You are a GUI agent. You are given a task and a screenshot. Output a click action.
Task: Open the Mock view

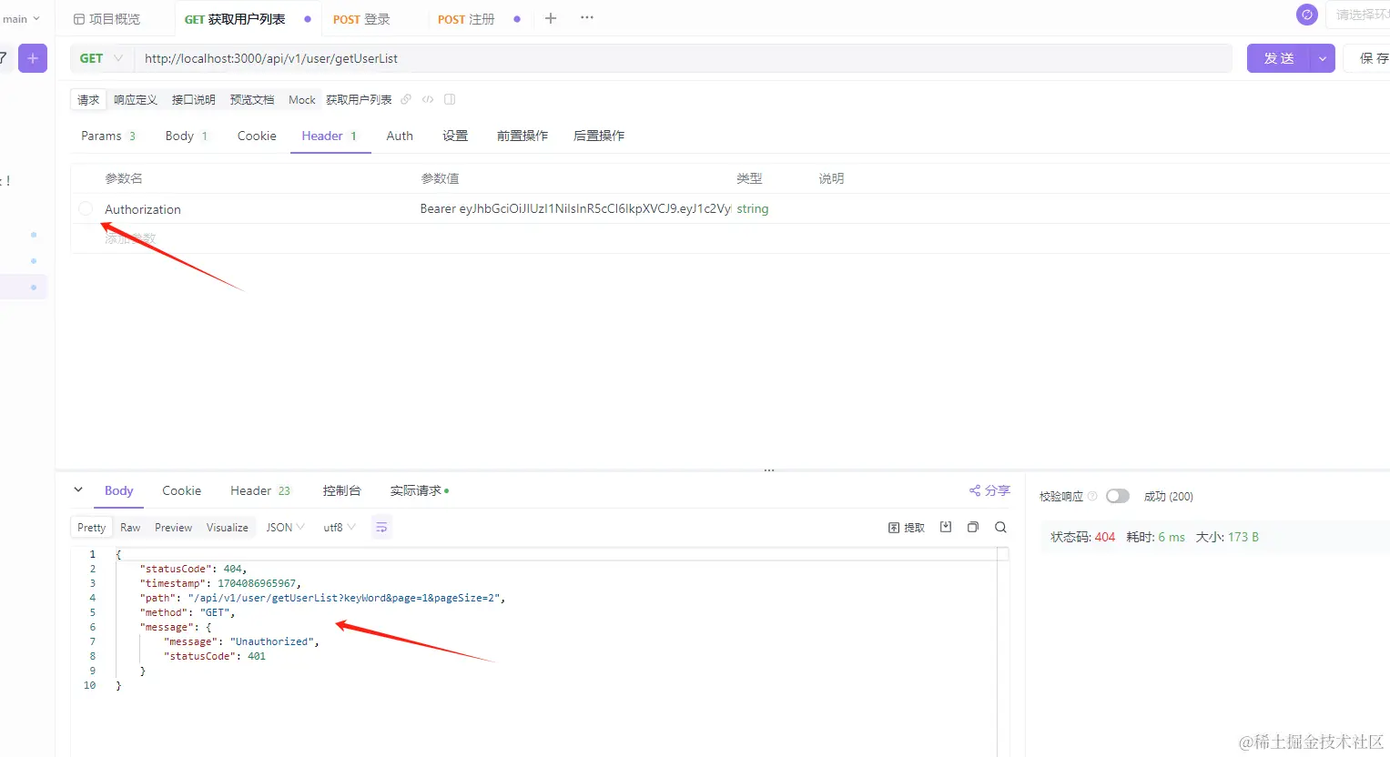pyautogui.click(x=302, y=99)
